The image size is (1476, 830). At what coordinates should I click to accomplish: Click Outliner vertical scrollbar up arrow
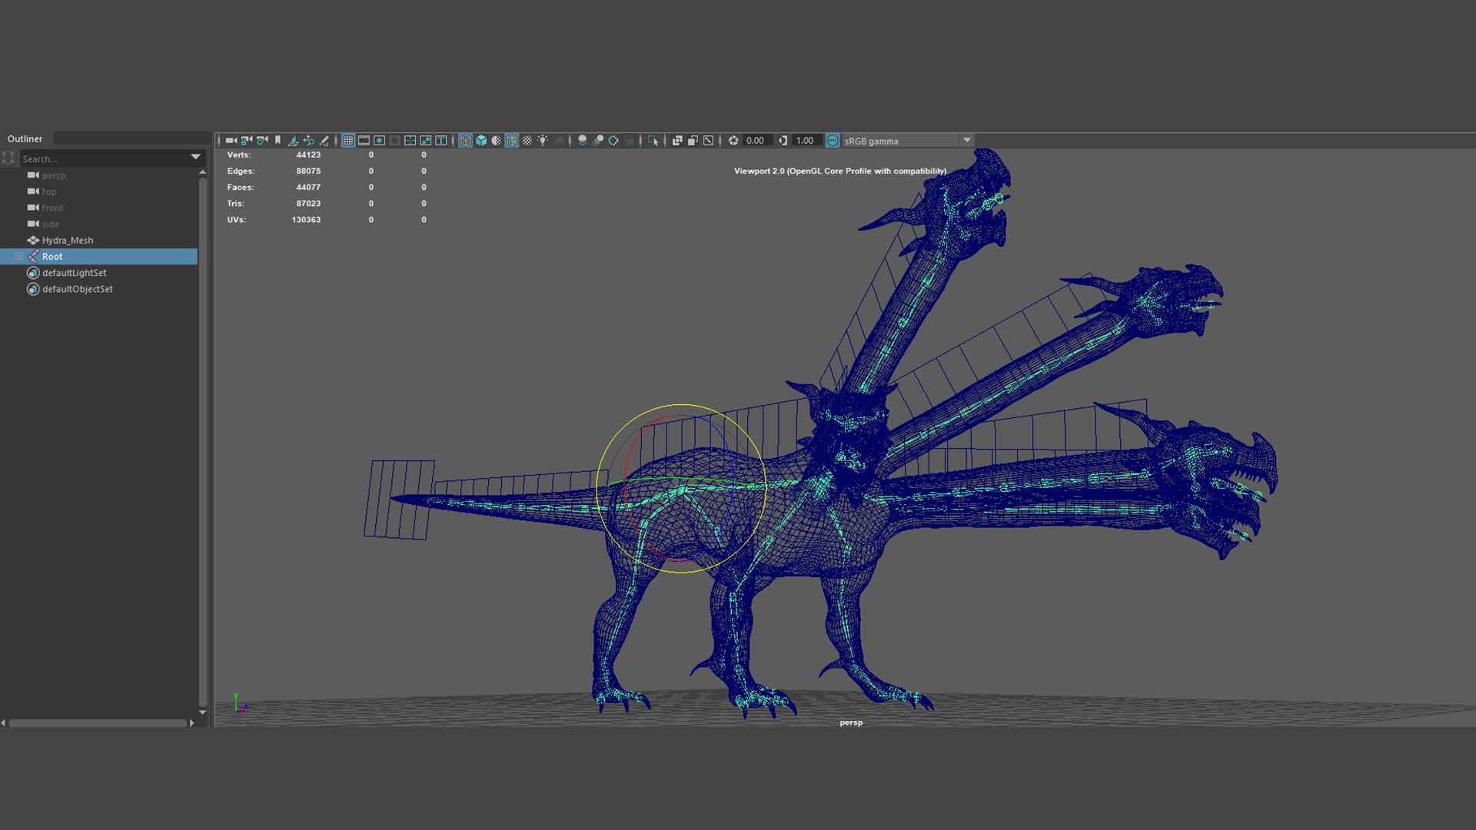click(x=202, y=172)
